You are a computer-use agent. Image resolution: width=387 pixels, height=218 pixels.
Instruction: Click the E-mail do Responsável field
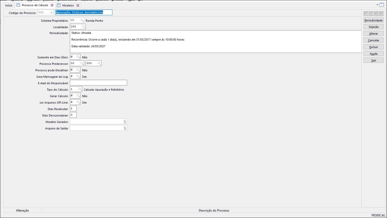coord(98,83)
